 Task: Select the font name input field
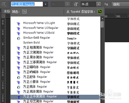(x=27, y=4)
